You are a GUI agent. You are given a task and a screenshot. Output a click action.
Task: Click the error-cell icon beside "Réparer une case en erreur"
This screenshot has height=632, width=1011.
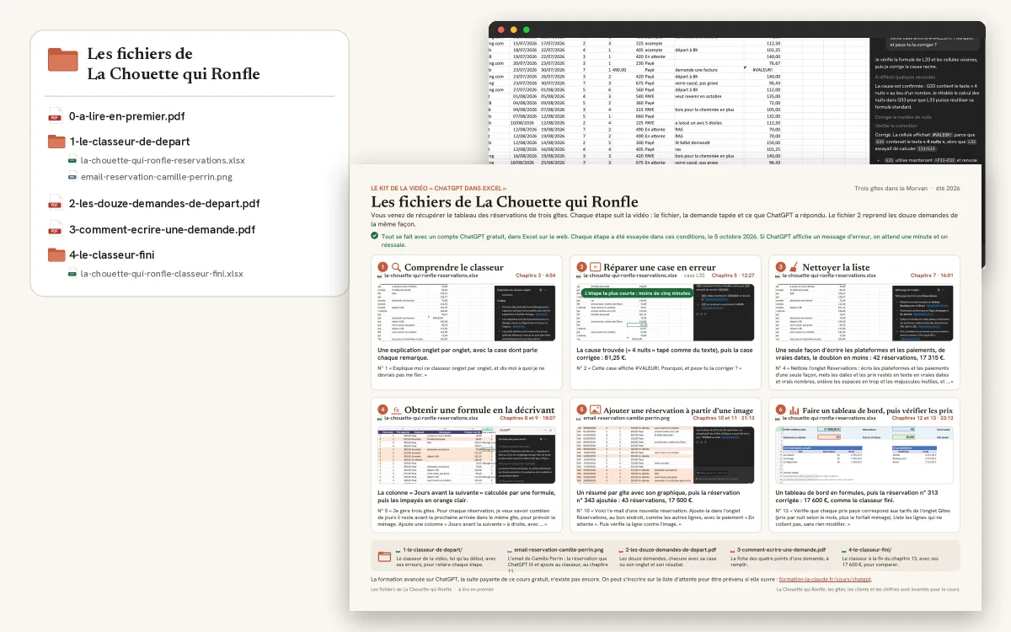point(595,267)
